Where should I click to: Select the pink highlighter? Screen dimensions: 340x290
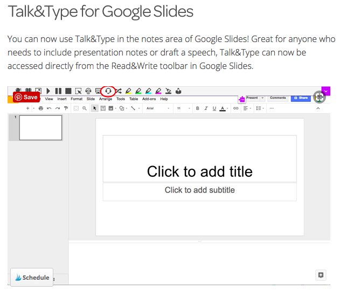(x=158, y=91)
